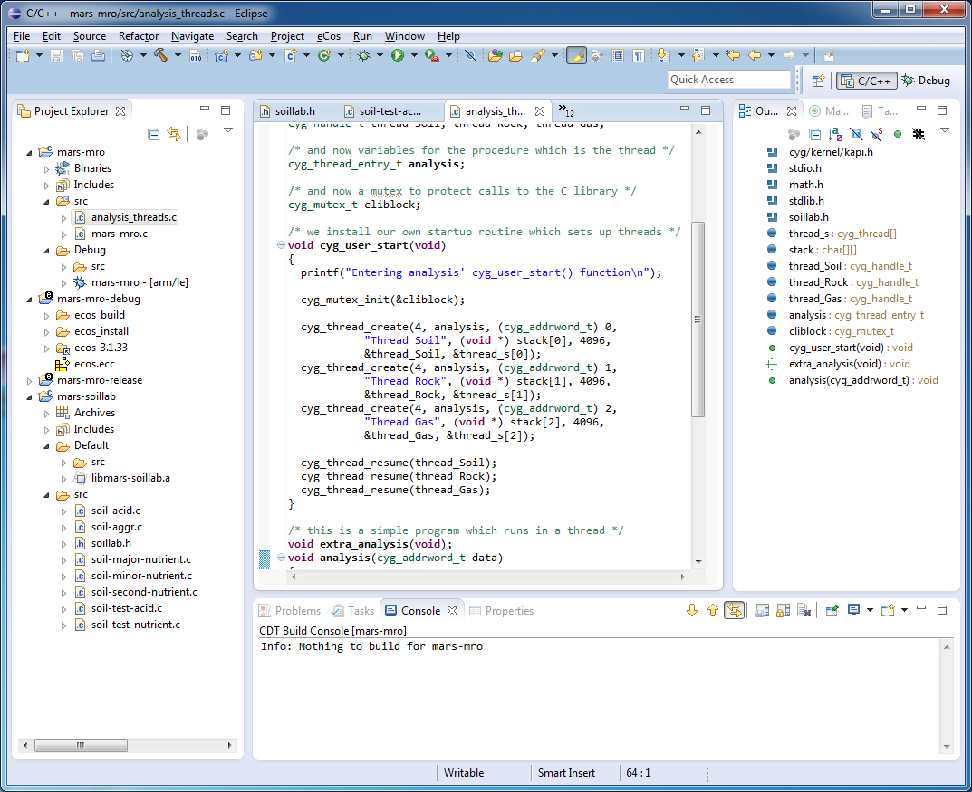Open the Outline view menu triangle
The height and width of the screenshot is (792, 972).
tap(944, 131)
